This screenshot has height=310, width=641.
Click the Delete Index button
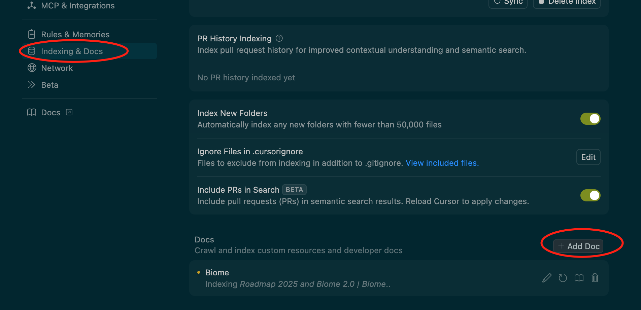pos(567,3)
